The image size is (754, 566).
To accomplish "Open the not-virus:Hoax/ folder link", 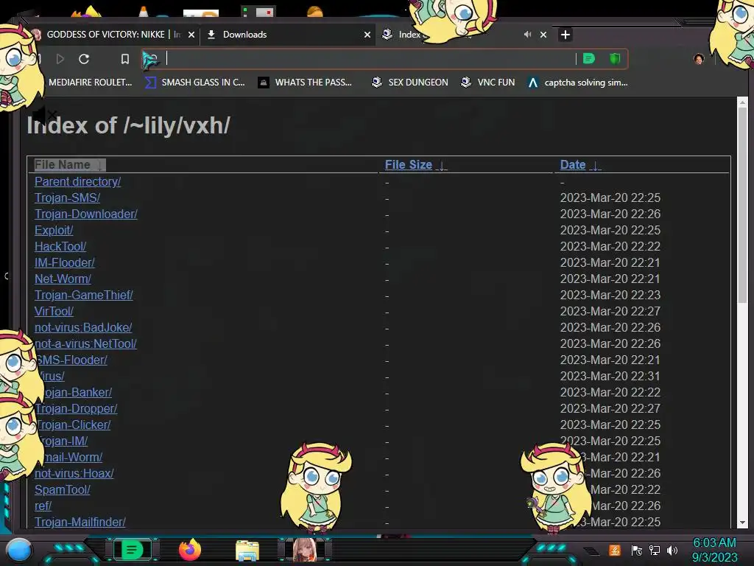I will (x=74, y=474).
